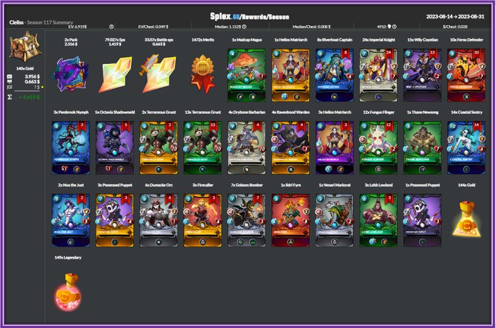Viewport: 496px width, 328px height.
Task: Click the $/Chest: 0.028 value
Action: [455, 27]
